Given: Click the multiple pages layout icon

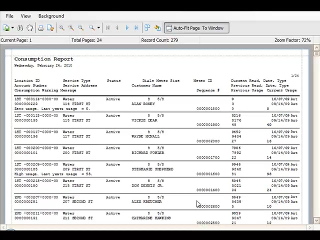Looking at the screenshot, I should point(147,28).
